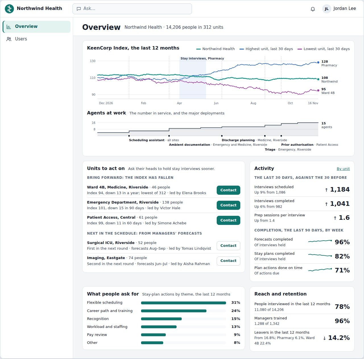Click the Pay review theme label
Image resolution: width=364 pixels, height=359 pixels.
[x=97, y=335]
